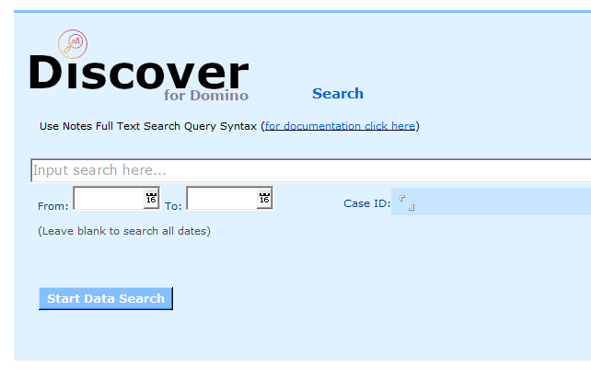Click the Search heading text

coord(338,94)
